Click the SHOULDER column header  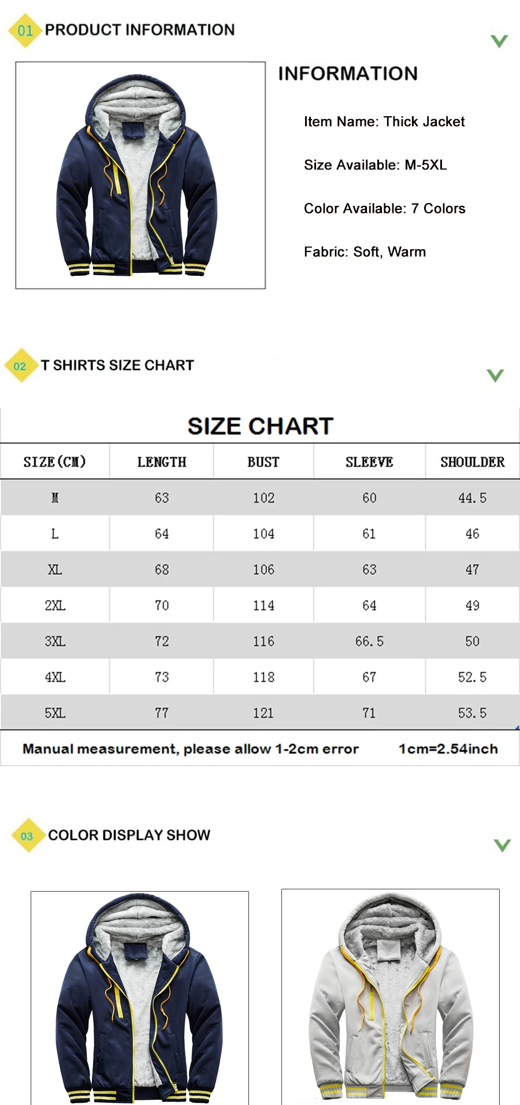(x=472, y=462)
